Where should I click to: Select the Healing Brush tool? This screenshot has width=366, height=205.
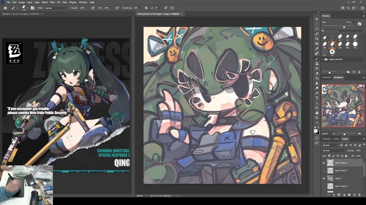pos(317,54)
